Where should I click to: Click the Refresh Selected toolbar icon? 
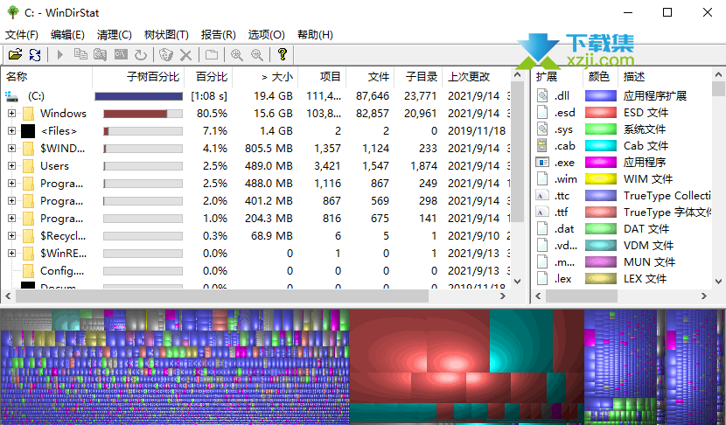141,55
